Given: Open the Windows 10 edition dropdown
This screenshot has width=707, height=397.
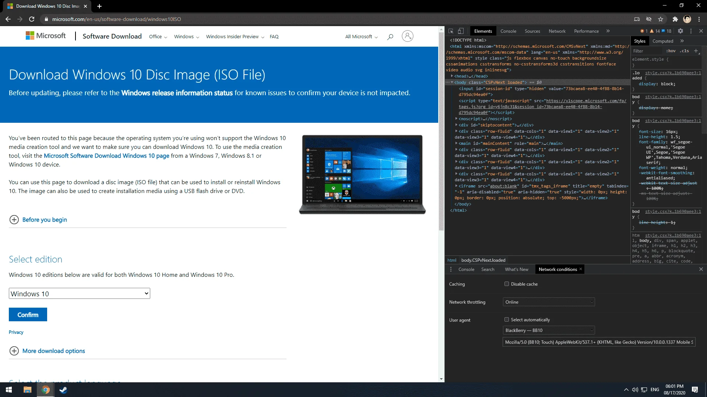Looking at the screenshot, I should (80, 293).
